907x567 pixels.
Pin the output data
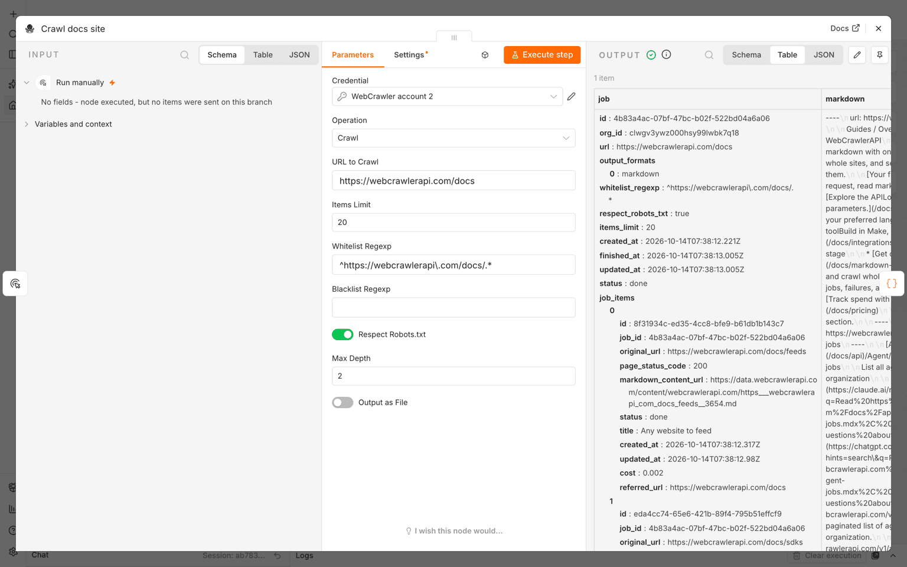(880, 55)
